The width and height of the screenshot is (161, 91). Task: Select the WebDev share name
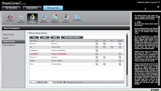click(32, 61)
